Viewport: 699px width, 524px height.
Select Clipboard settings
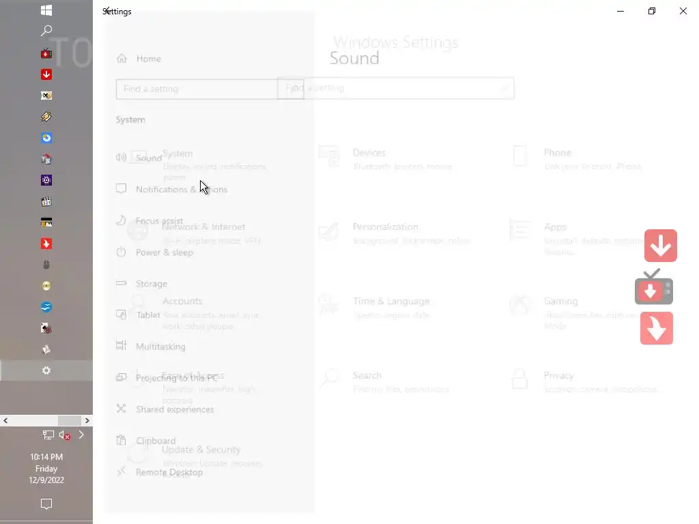coord(145,441)
